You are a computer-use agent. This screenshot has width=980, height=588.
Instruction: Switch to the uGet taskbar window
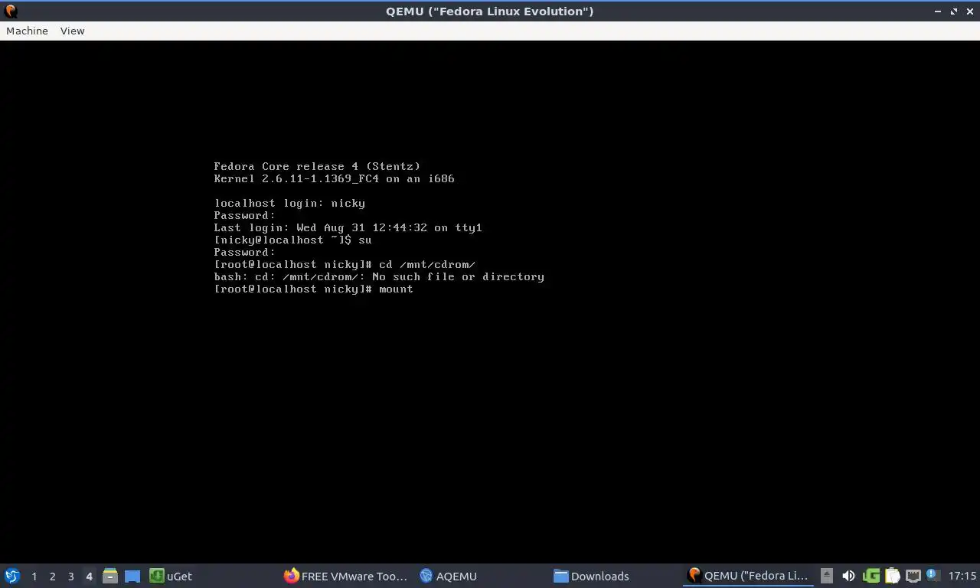171,576
